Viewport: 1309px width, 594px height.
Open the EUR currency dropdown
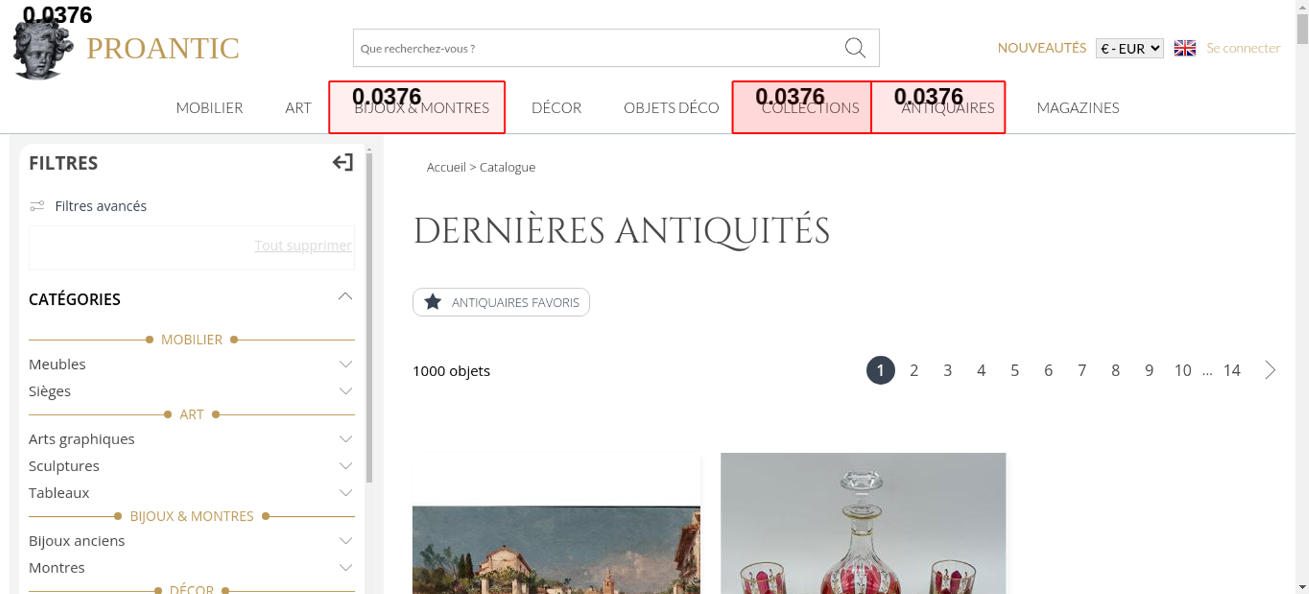(x=1129, y=48)
